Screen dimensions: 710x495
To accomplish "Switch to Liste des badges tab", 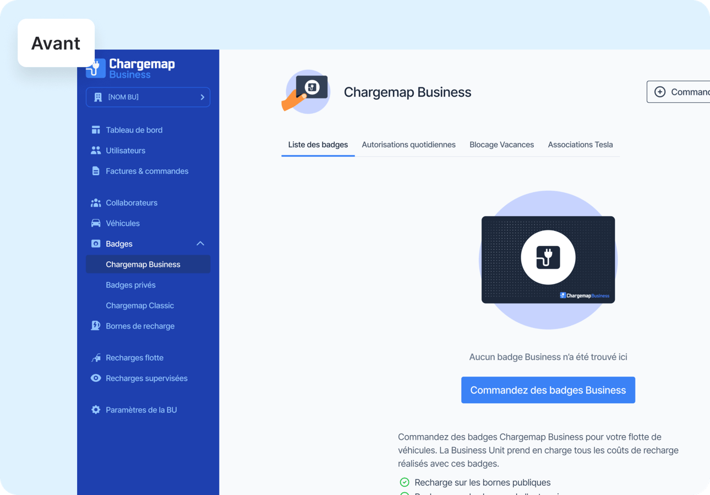I will click(318, 145).
